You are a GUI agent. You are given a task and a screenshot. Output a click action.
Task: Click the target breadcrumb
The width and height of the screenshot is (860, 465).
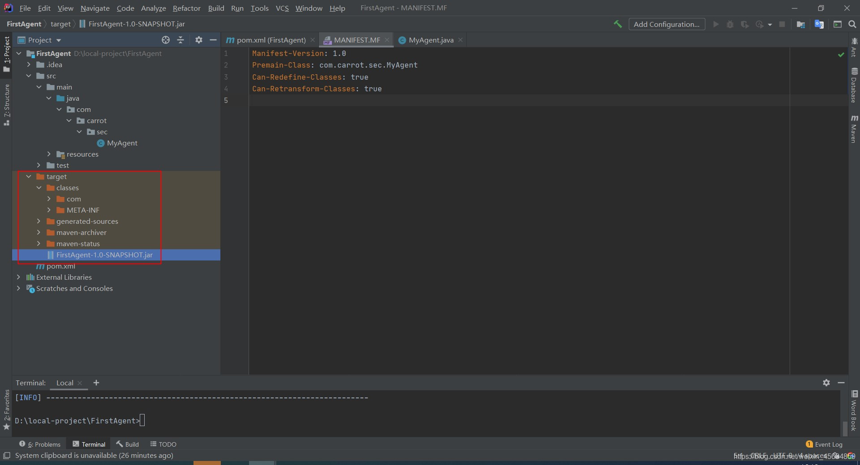click(60, 24)
